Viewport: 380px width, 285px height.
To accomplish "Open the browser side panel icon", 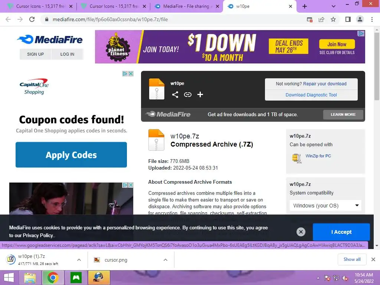I will 348,19.
